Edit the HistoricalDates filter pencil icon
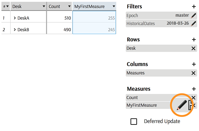The width and height of the screenshot is (199, 131). point(194,24)
